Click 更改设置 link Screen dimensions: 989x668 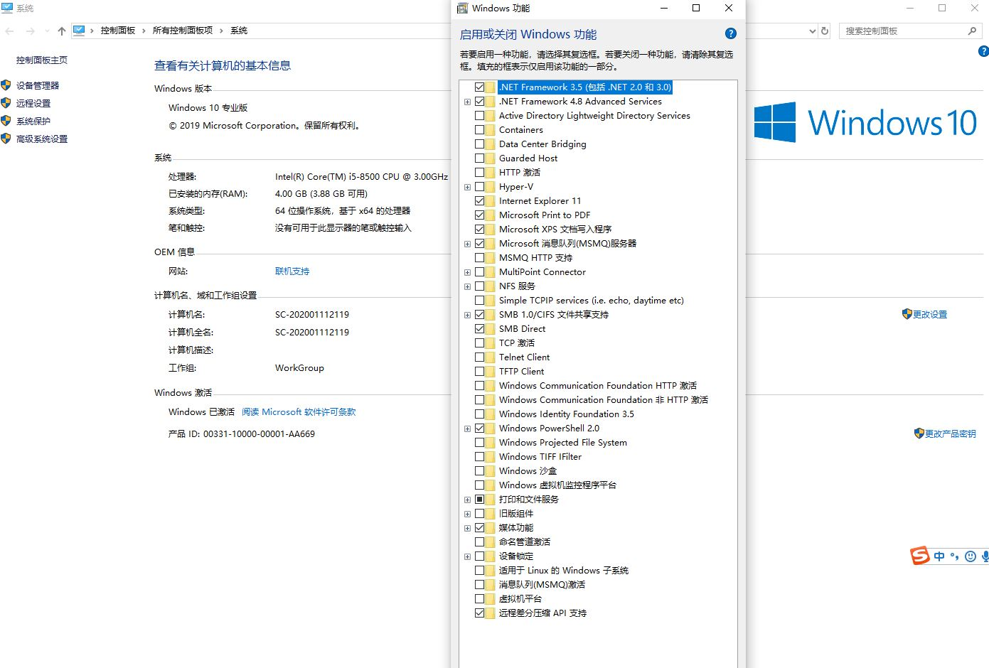(x=930, y=314)
